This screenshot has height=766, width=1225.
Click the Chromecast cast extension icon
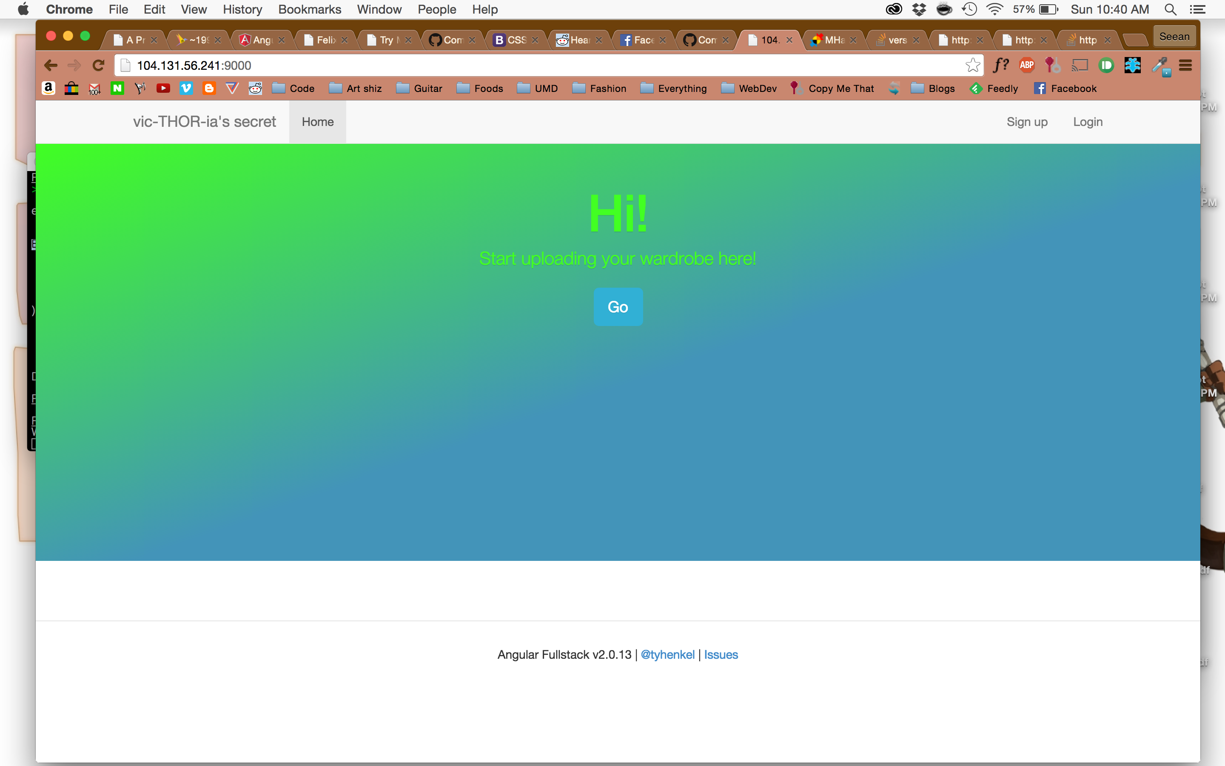coord(1080,66)
